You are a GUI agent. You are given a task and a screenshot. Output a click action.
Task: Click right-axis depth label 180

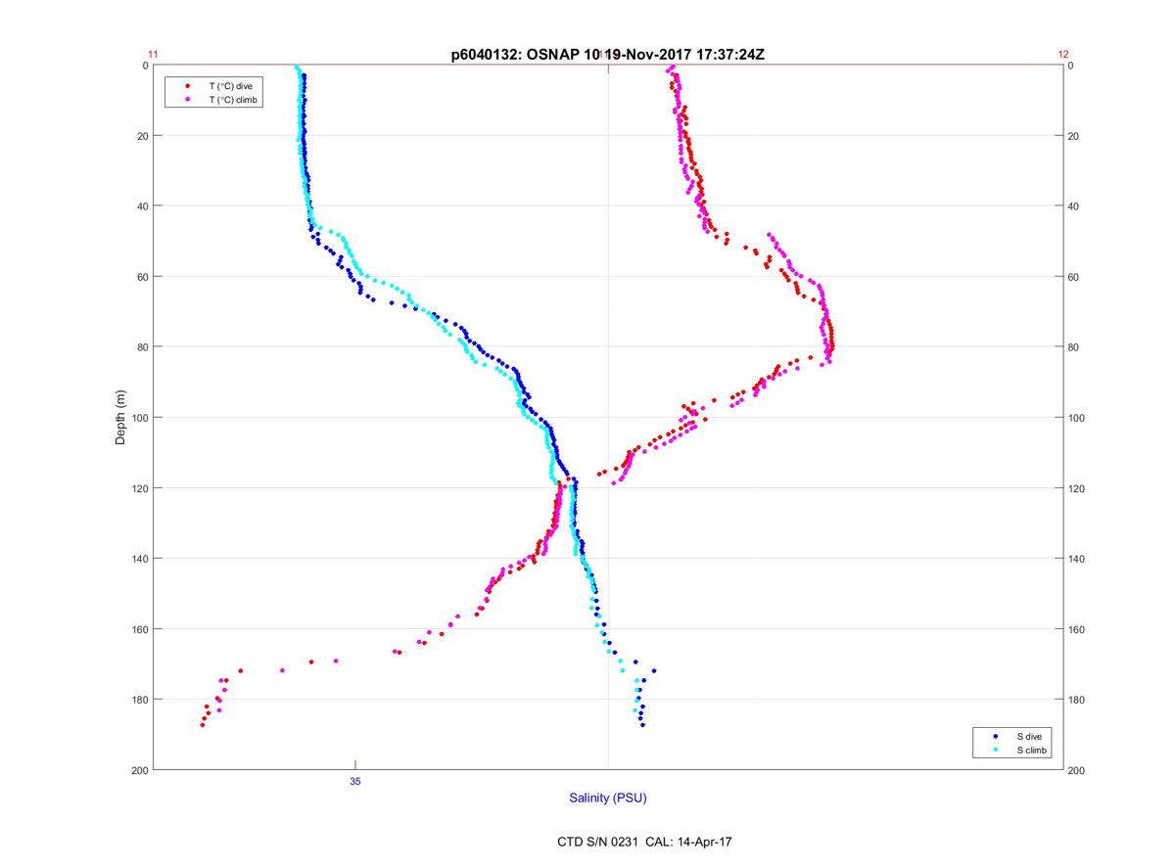click(x=1077, y=700)
